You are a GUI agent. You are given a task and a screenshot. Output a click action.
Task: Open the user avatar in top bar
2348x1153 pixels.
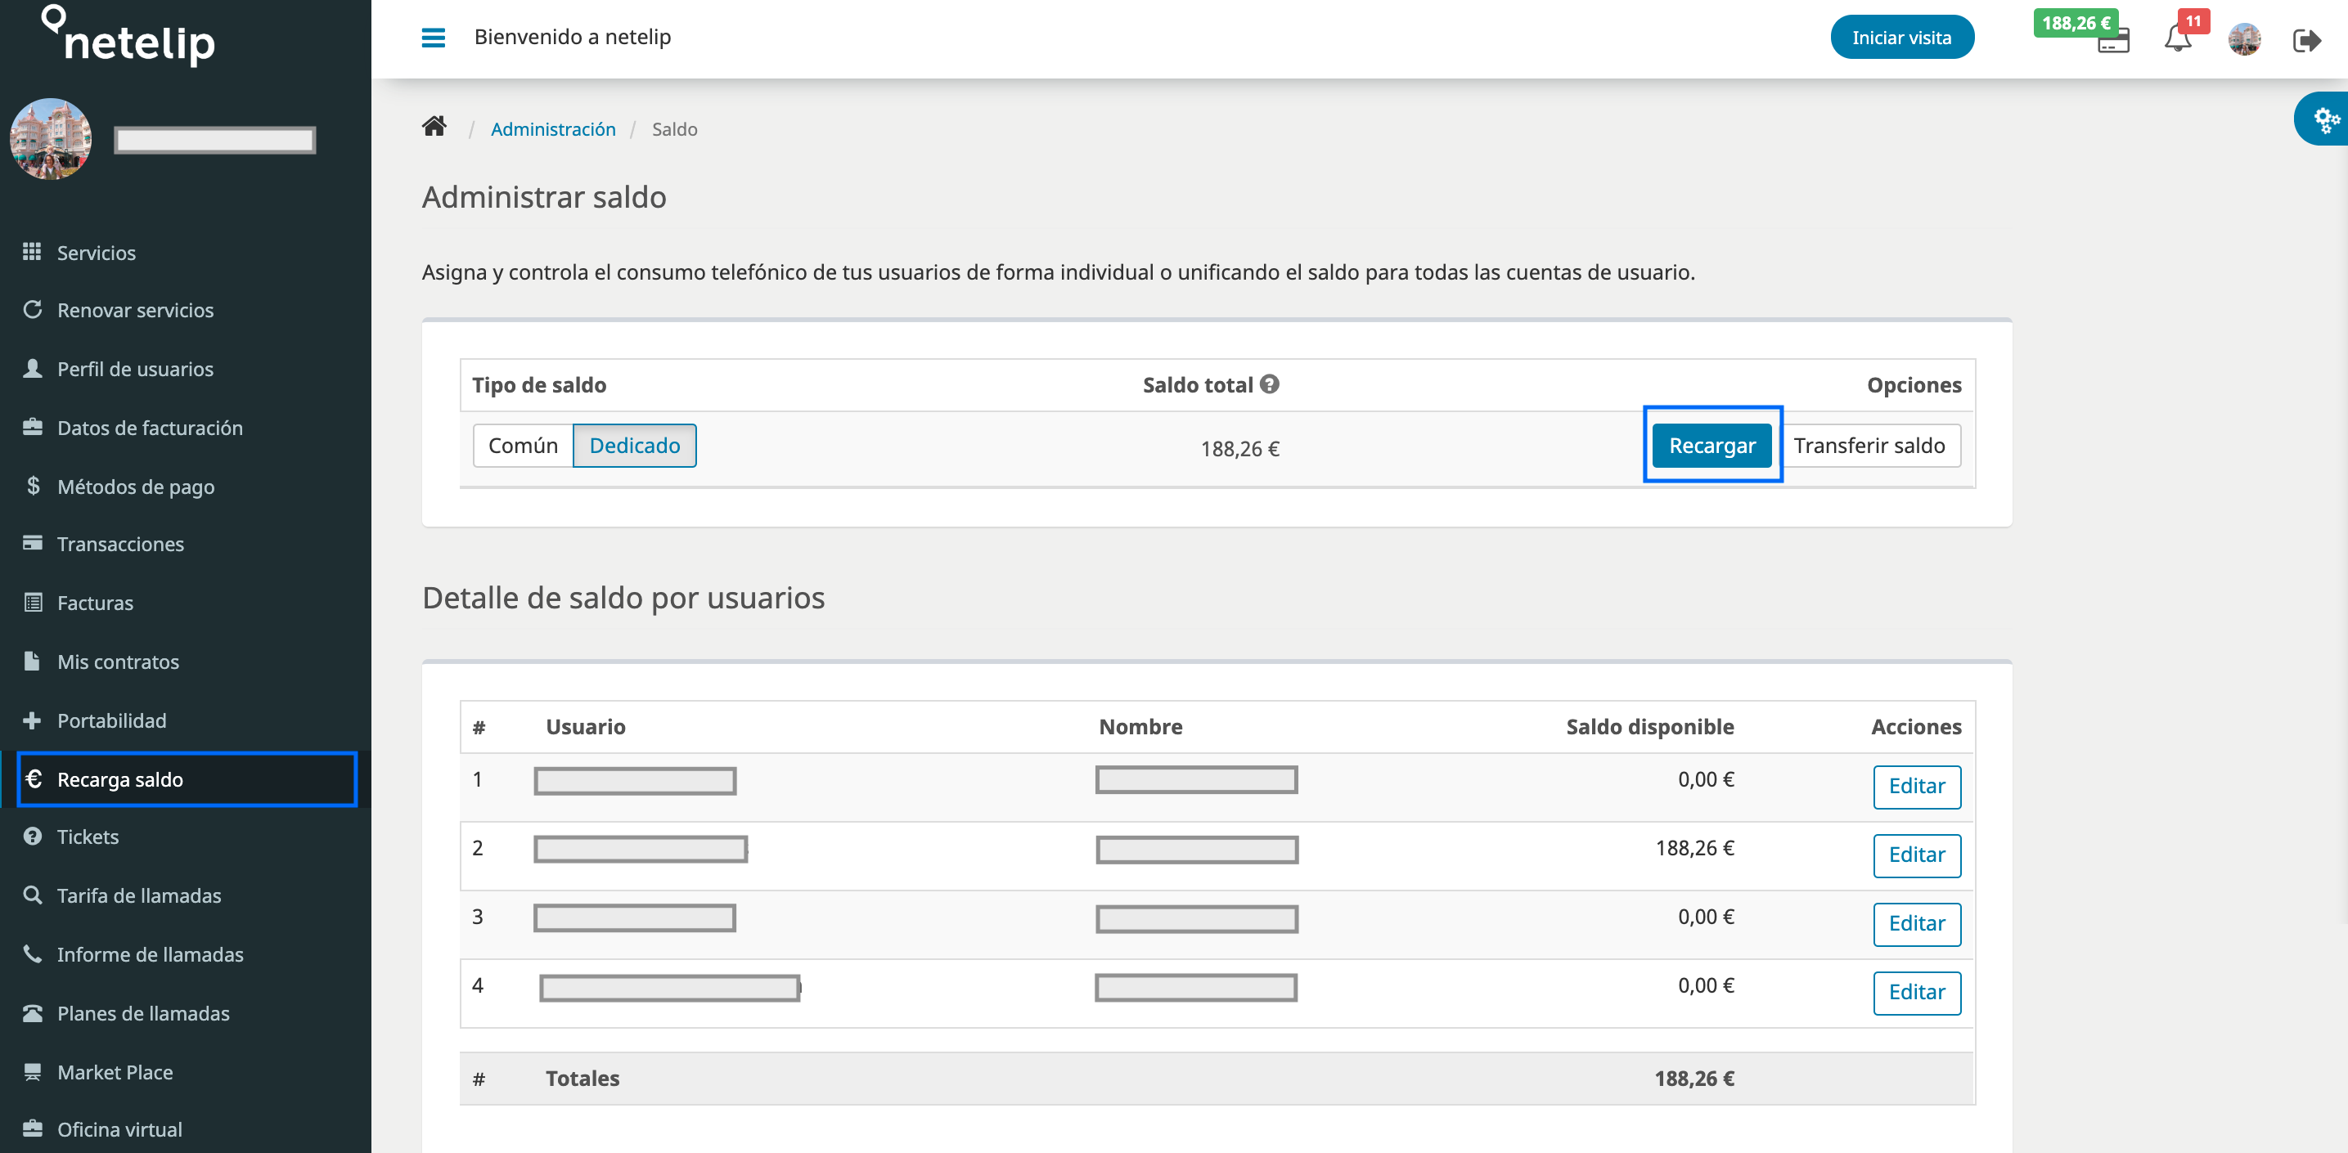tap(2244, 39)
